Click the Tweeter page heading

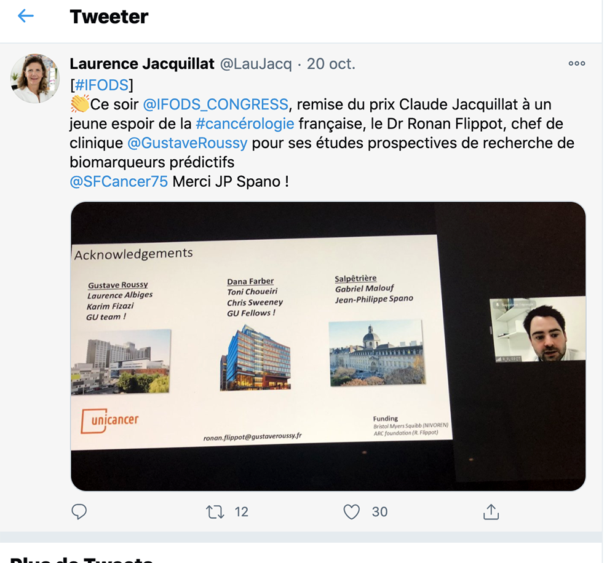(x=109, y=17)
